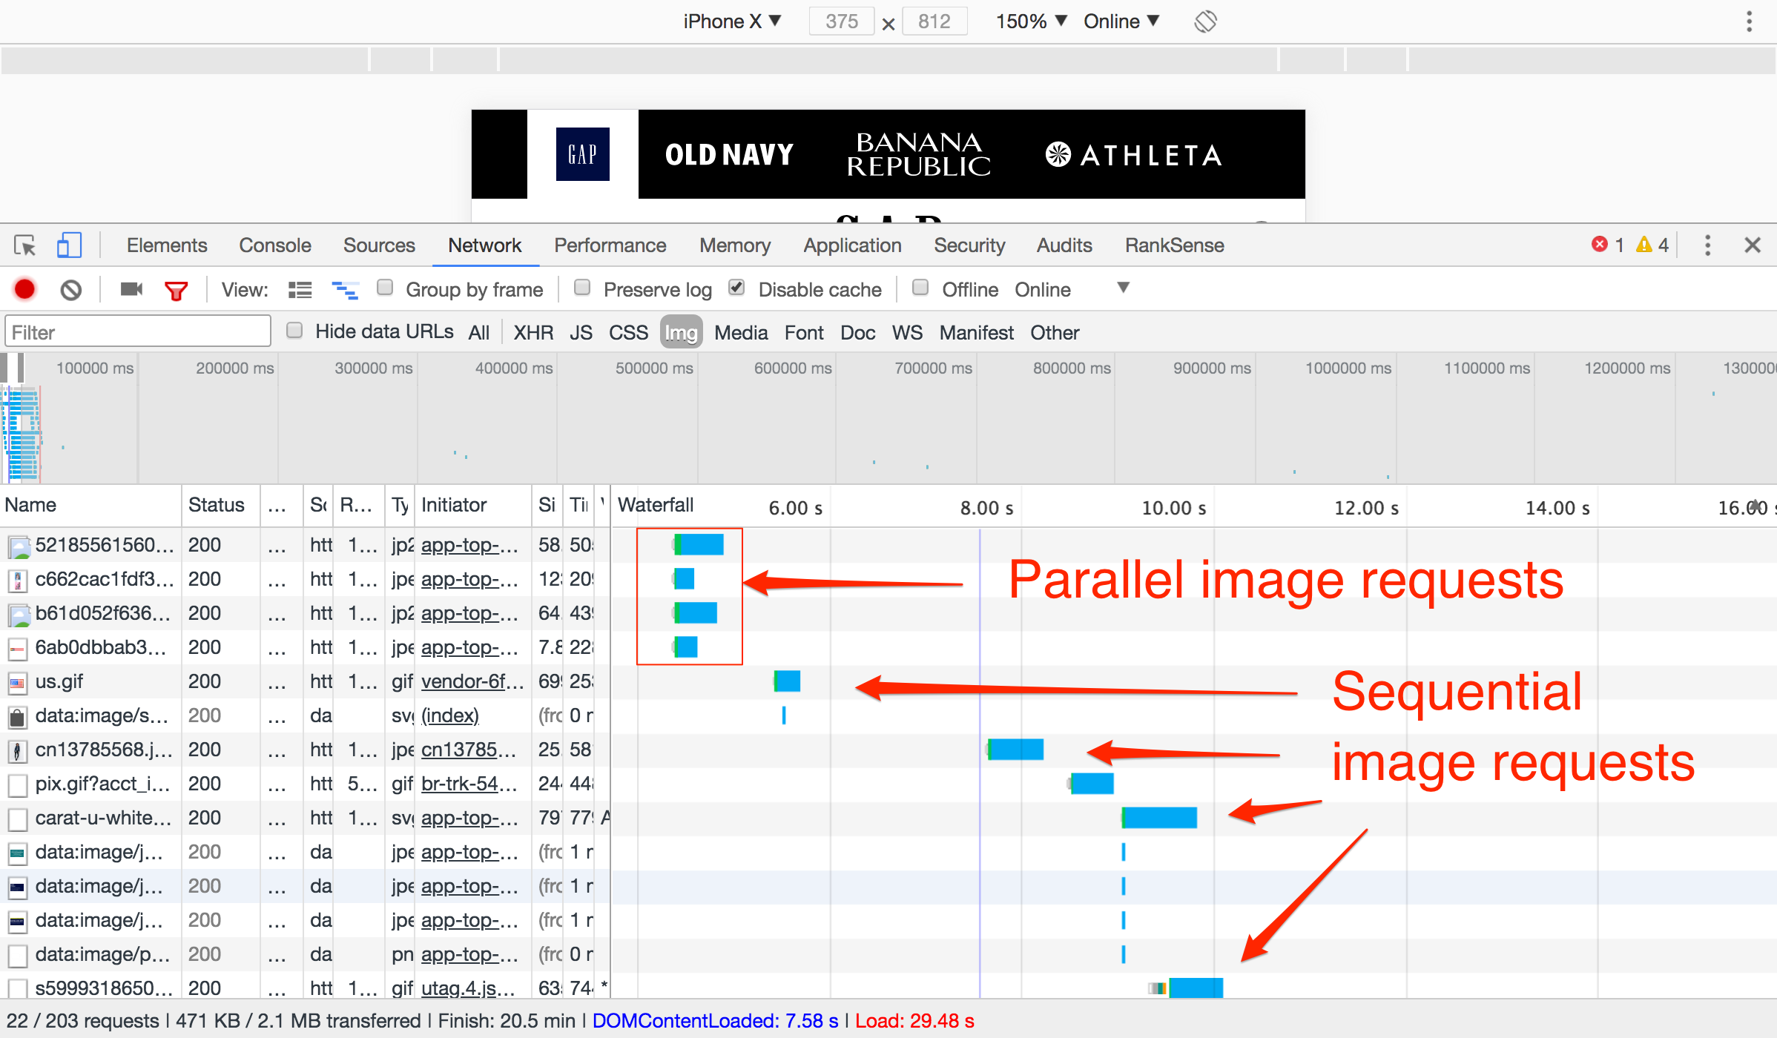Viewport: 1777px width, 1038px height.
Task: Filter requests by XHR
Action: (x=534, y=332)
